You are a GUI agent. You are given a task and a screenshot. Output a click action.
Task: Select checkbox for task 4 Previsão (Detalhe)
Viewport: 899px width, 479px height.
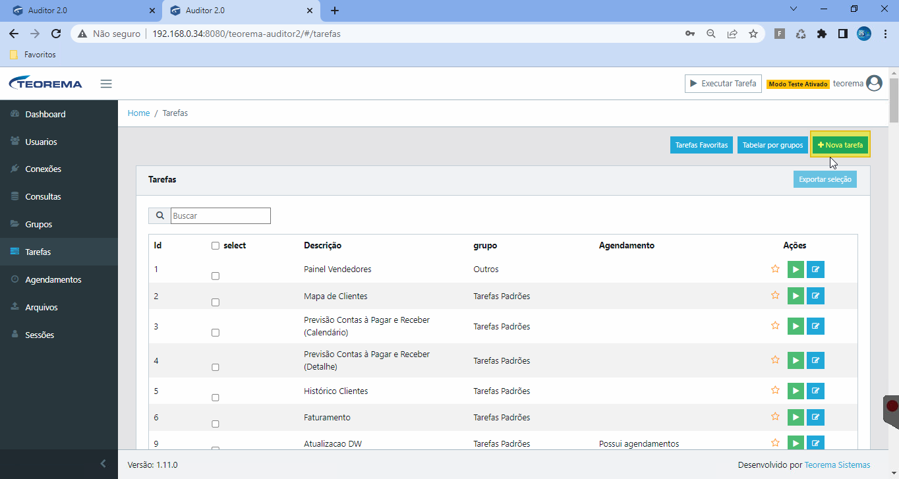(216, 367)
